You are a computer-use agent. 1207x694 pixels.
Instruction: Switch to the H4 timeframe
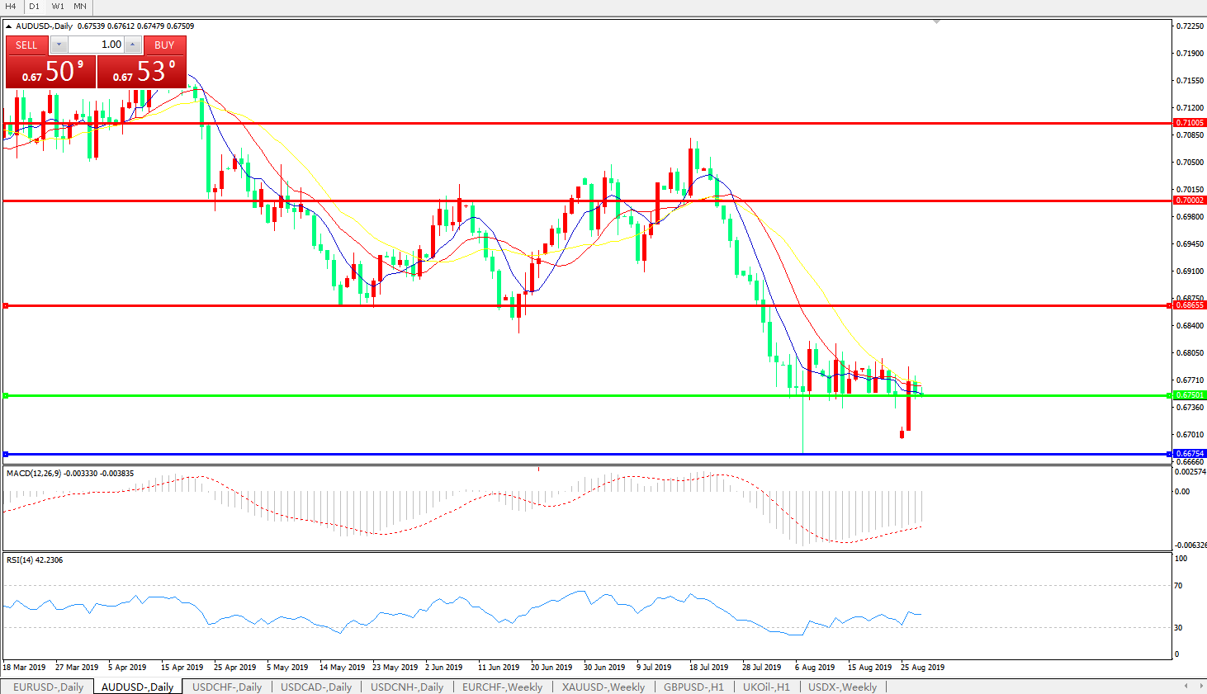[11, 7]
